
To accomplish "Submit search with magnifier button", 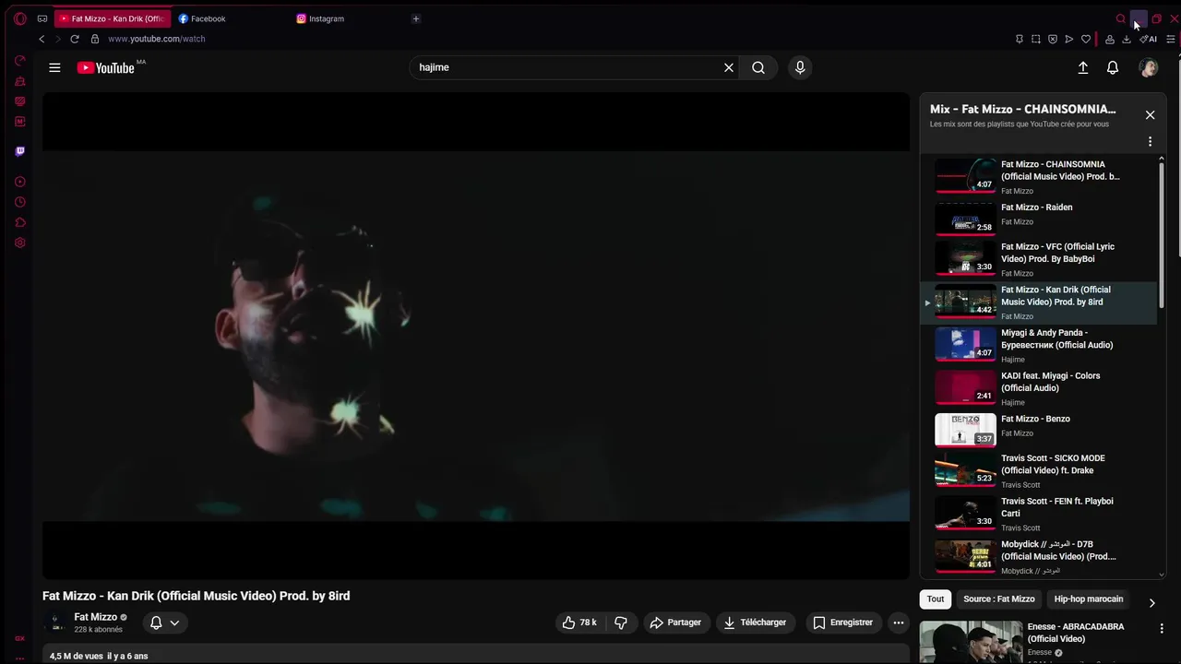I will coord(758,67).
